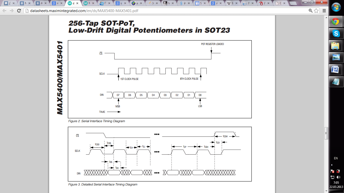
Task: Switch to the first tab with chat bubble icon
Action: pos(9,3)
